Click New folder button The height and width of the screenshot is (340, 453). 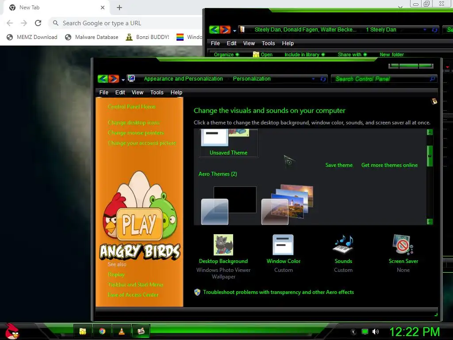pyautogui.click(x=392, y=54)
